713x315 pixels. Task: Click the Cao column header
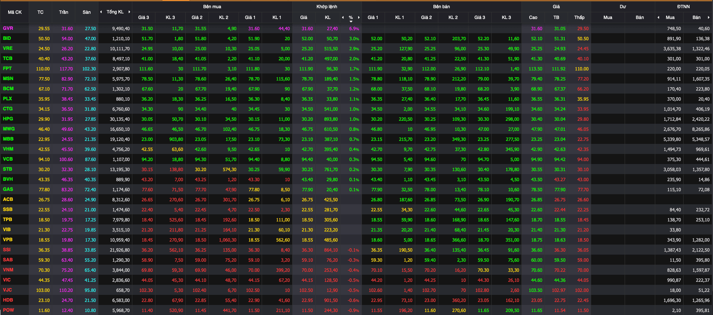coord(533,18)
